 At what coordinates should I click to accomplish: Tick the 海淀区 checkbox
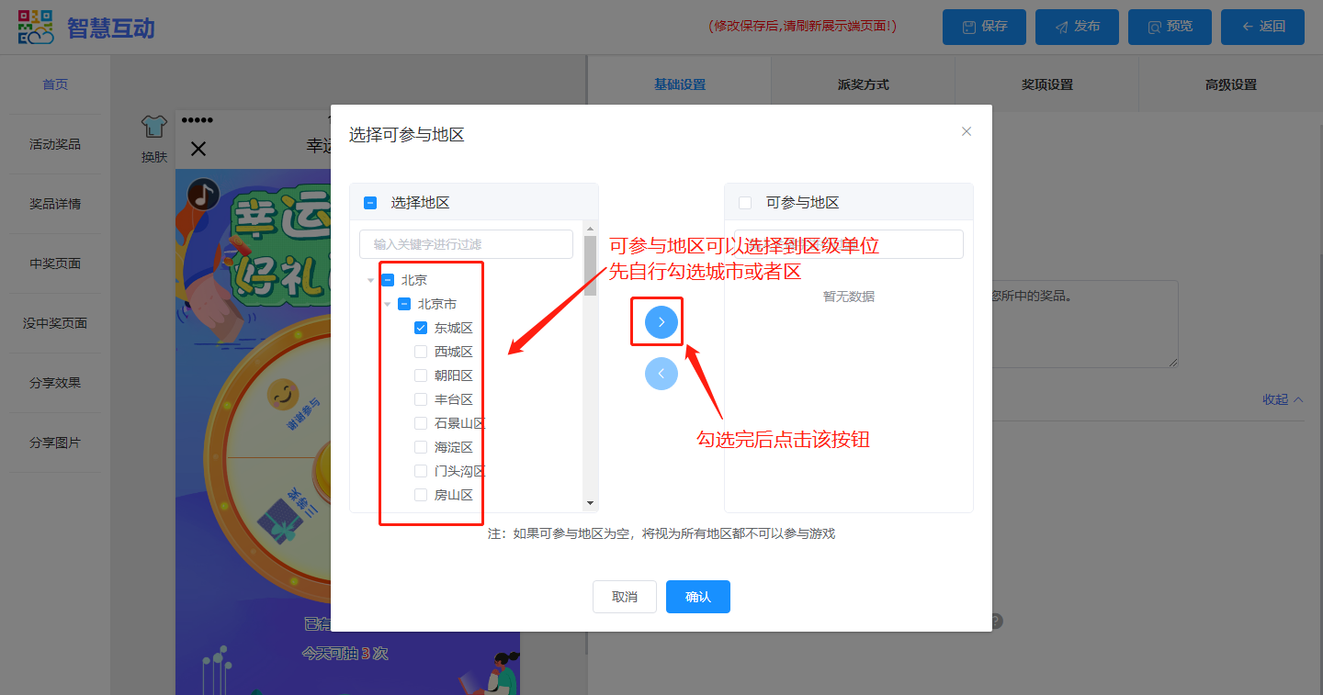(x=421, y=447)
